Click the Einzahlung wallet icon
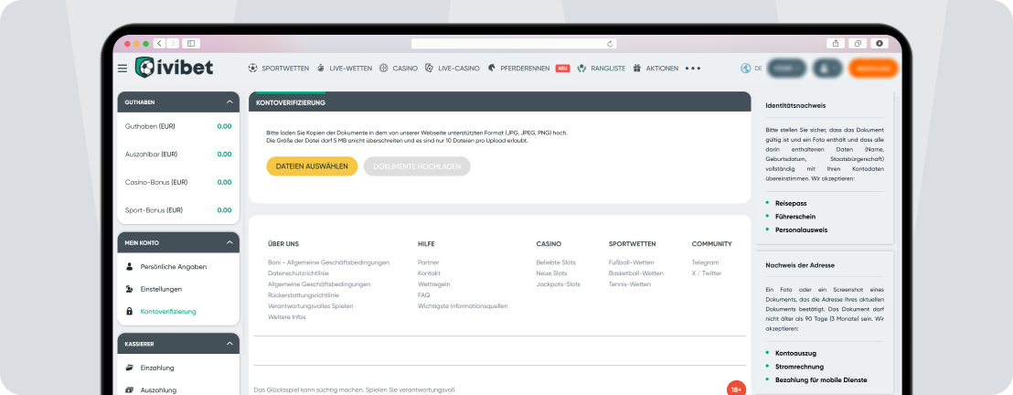The width and height of the screenshot is (1013, 395). point(129,368)
